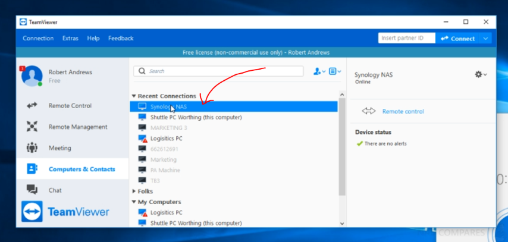Maximize the TeamViewer window
The width and height of the screenshot is (508, 242).
point(466,22)
